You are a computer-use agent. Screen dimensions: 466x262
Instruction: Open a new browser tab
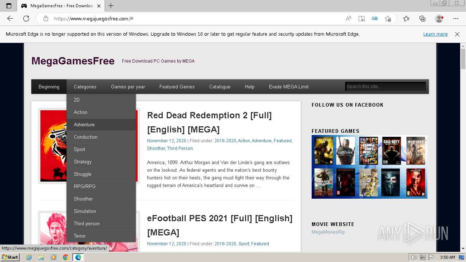coord(111,6)
